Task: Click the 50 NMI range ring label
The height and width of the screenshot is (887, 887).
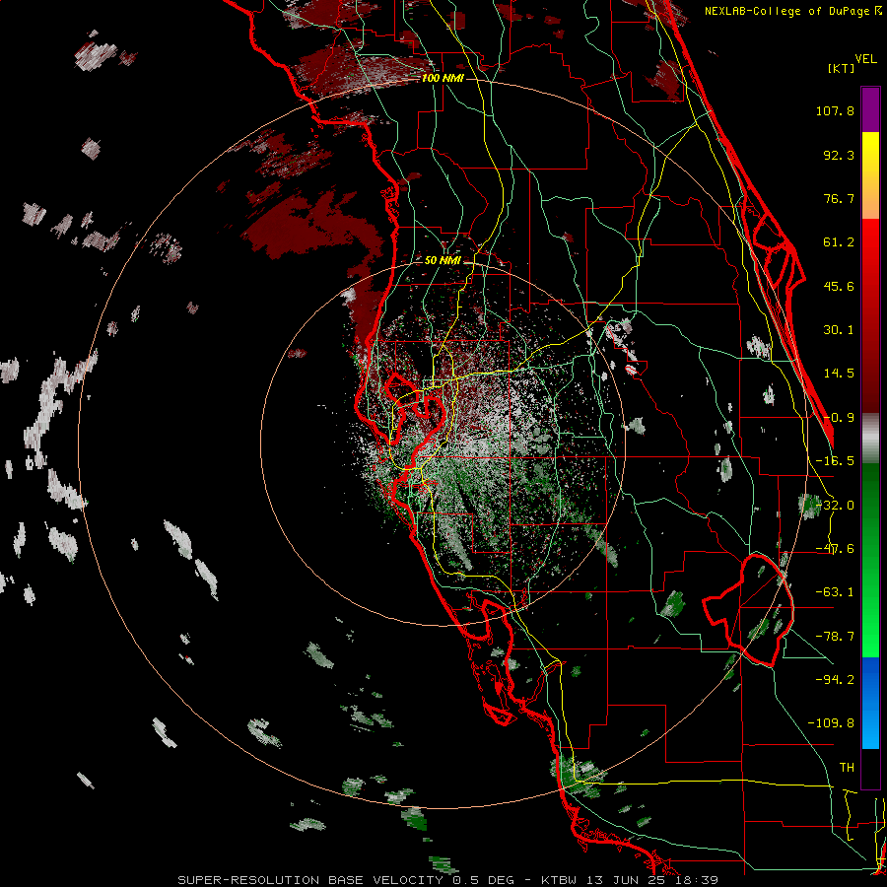Action: pos(443,260)
